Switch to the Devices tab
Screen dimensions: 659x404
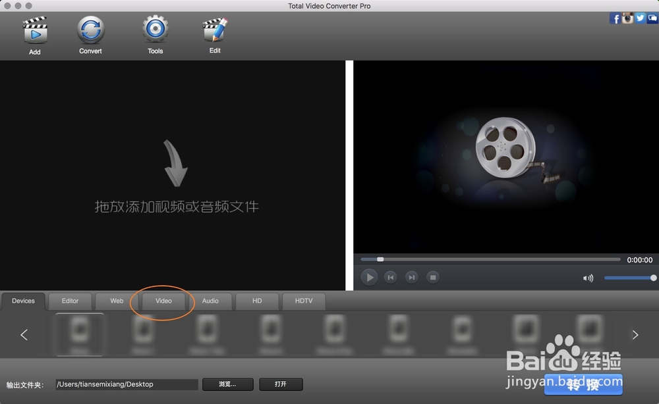[23, 301]
